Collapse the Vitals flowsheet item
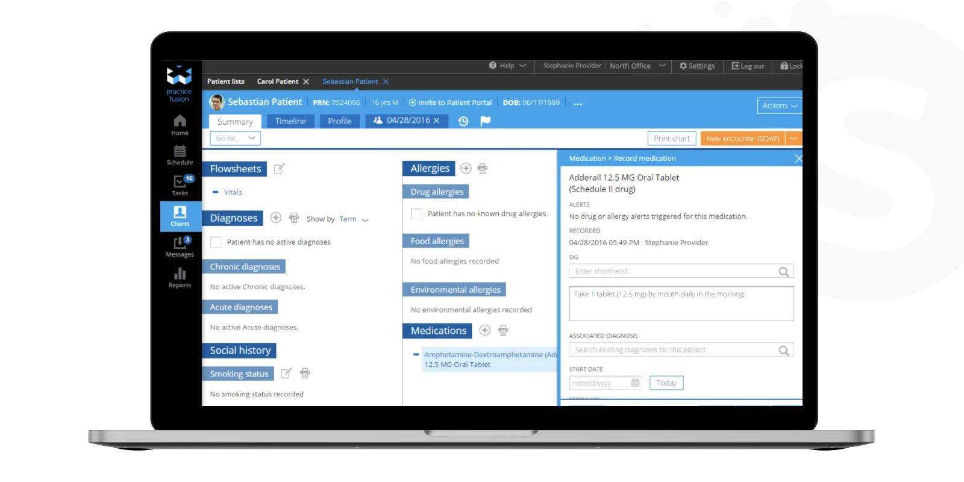This screenshot has height=482, width=964. 215,192
